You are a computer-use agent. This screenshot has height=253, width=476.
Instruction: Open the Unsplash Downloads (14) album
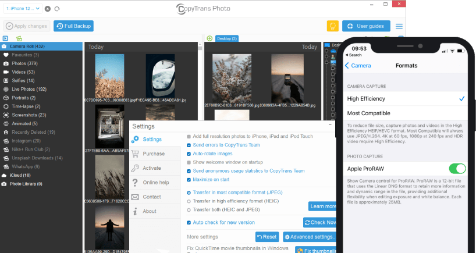point(37,158)
